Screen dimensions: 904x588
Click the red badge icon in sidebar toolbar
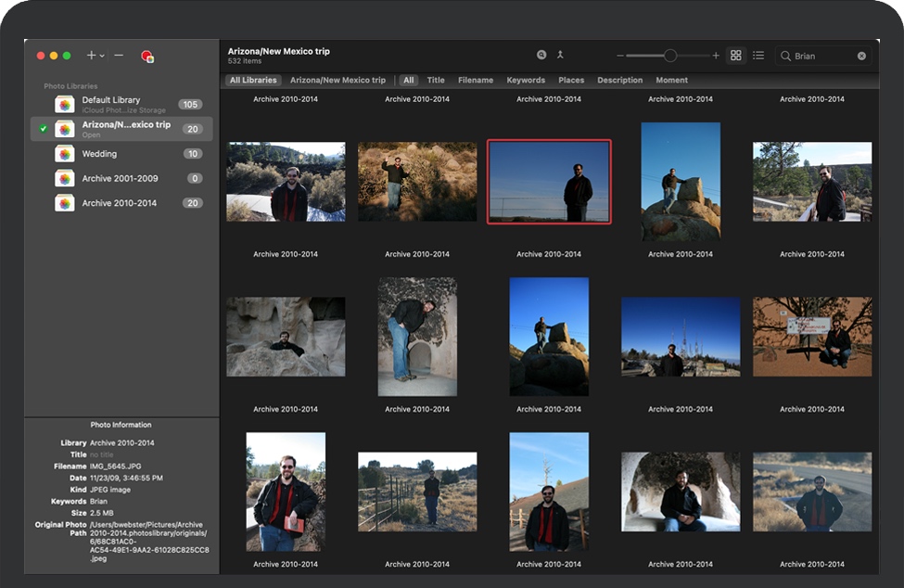(146, 57)
